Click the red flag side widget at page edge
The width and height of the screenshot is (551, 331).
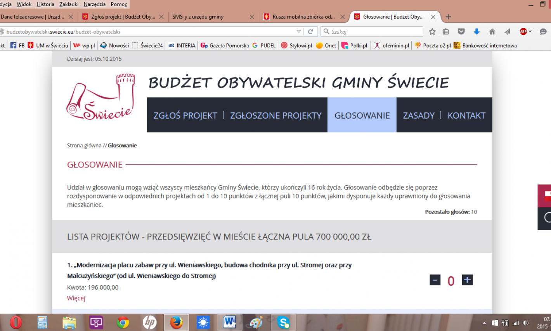[x=544, y=196]
